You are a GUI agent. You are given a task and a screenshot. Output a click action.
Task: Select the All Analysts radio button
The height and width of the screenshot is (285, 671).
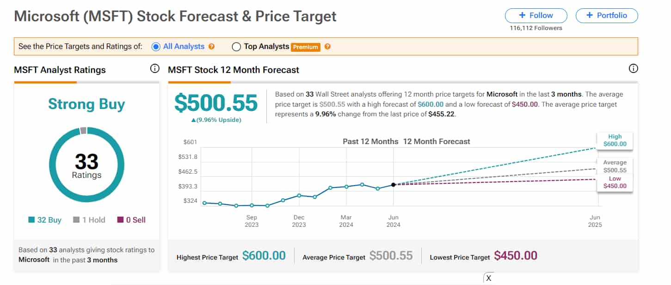tap(155, 46)
